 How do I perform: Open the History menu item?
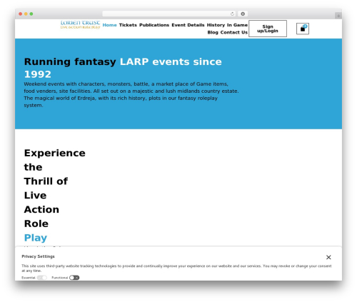216,25
